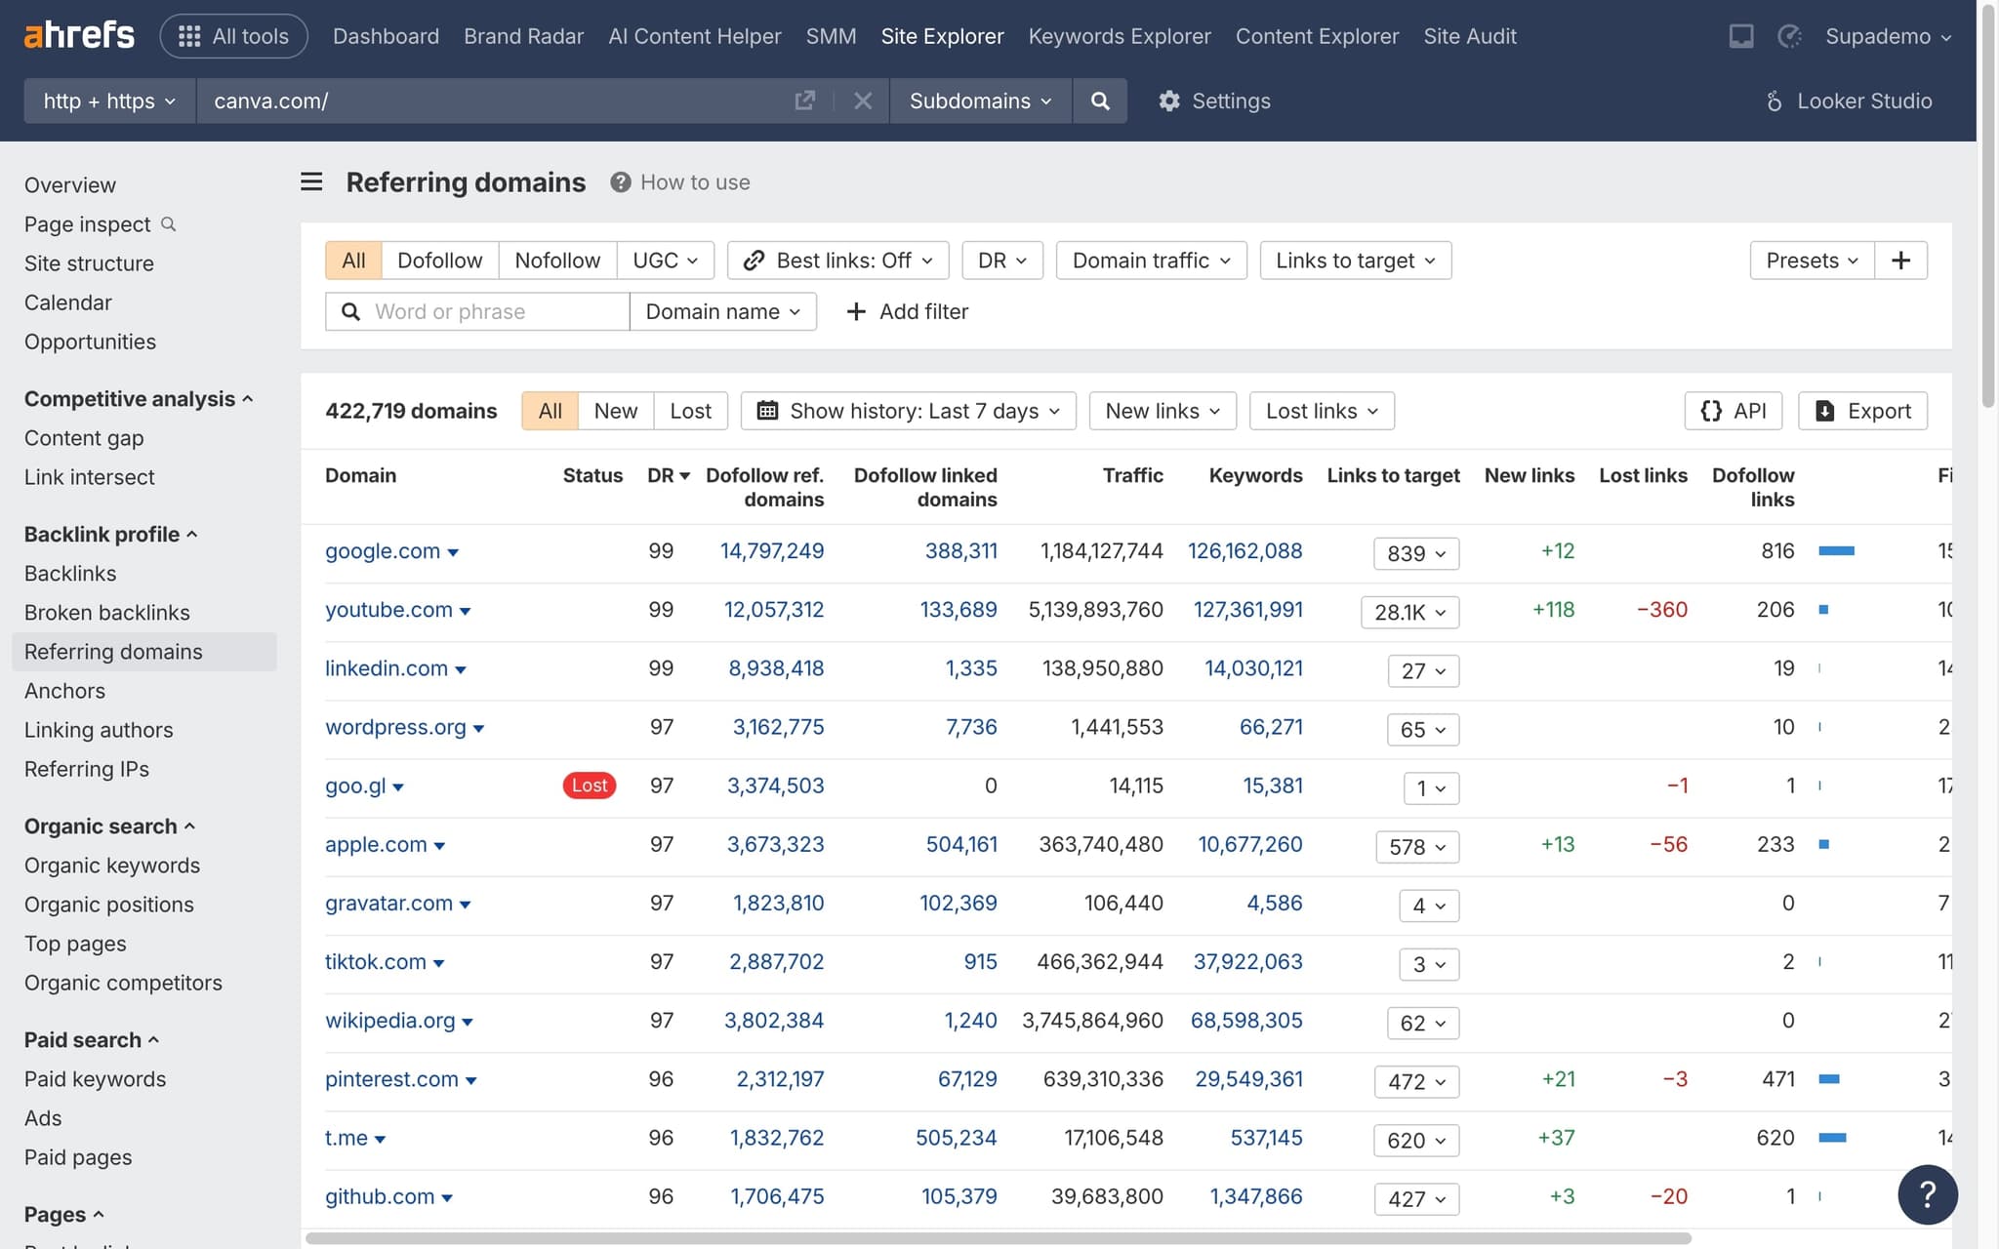Show only New referring domains
This screenshot has width=1999, height=1249.
pyautogui.click(x=614, y=410)
